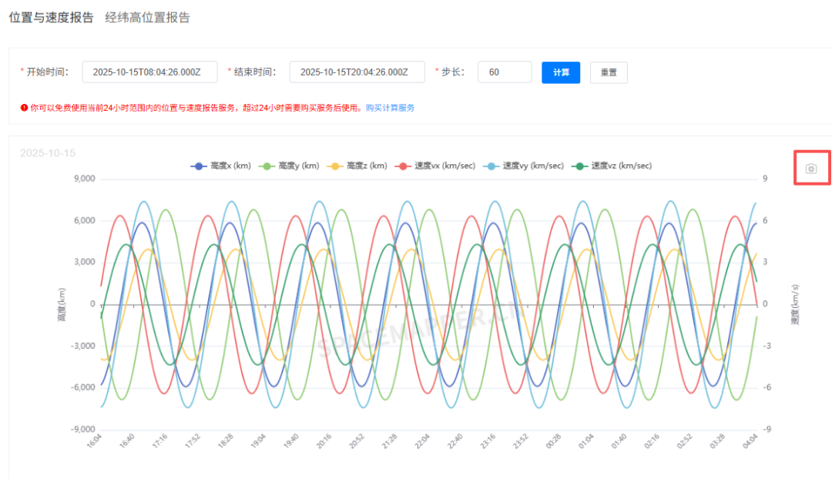Open the 结束时间 date-time picker

point(357,72)
